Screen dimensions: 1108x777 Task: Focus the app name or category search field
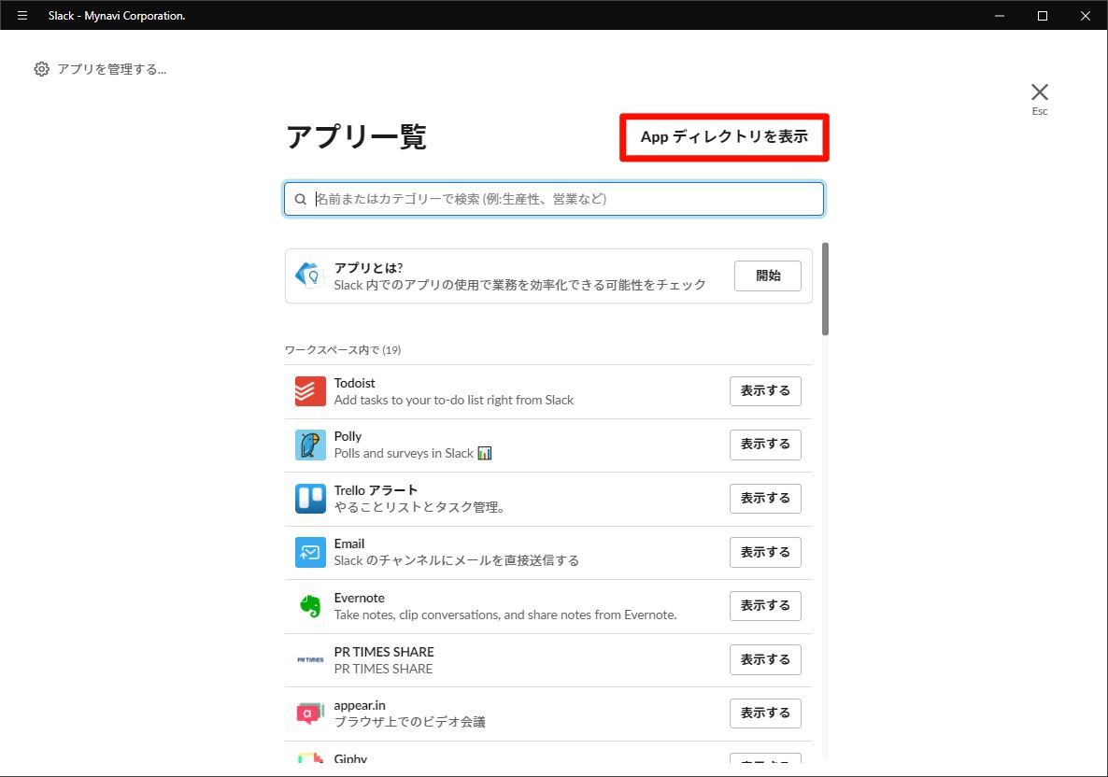coord(554,199)
